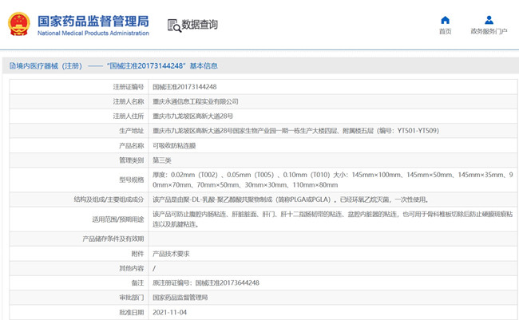Click the 注册人住所 row label
Image resolution: width=519 pixels, height=320 pixels.
coord(129,117)
